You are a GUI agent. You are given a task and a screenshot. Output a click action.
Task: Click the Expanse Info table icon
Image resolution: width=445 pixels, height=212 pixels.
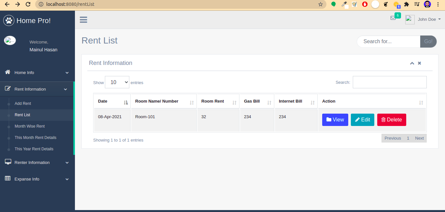point(7,179)
